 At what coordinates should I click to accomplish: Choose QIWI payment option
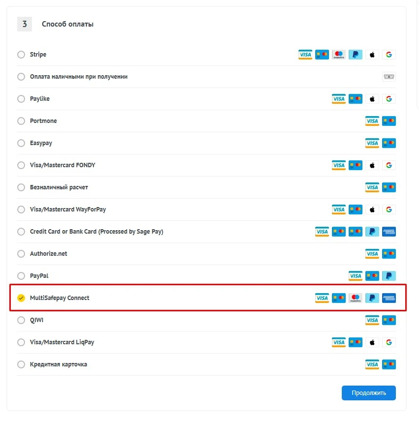[x=21, y=320]
